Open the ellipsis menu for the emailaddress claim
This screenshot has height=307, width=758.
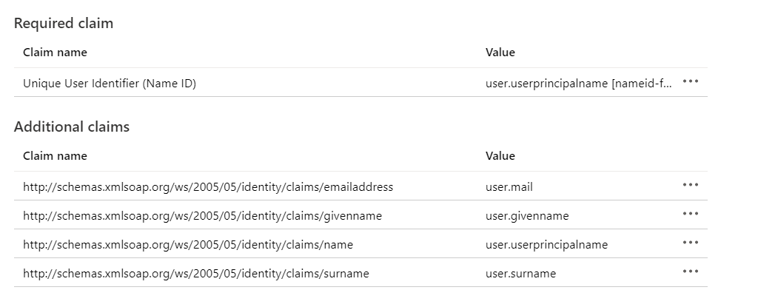tap(690, 185)
